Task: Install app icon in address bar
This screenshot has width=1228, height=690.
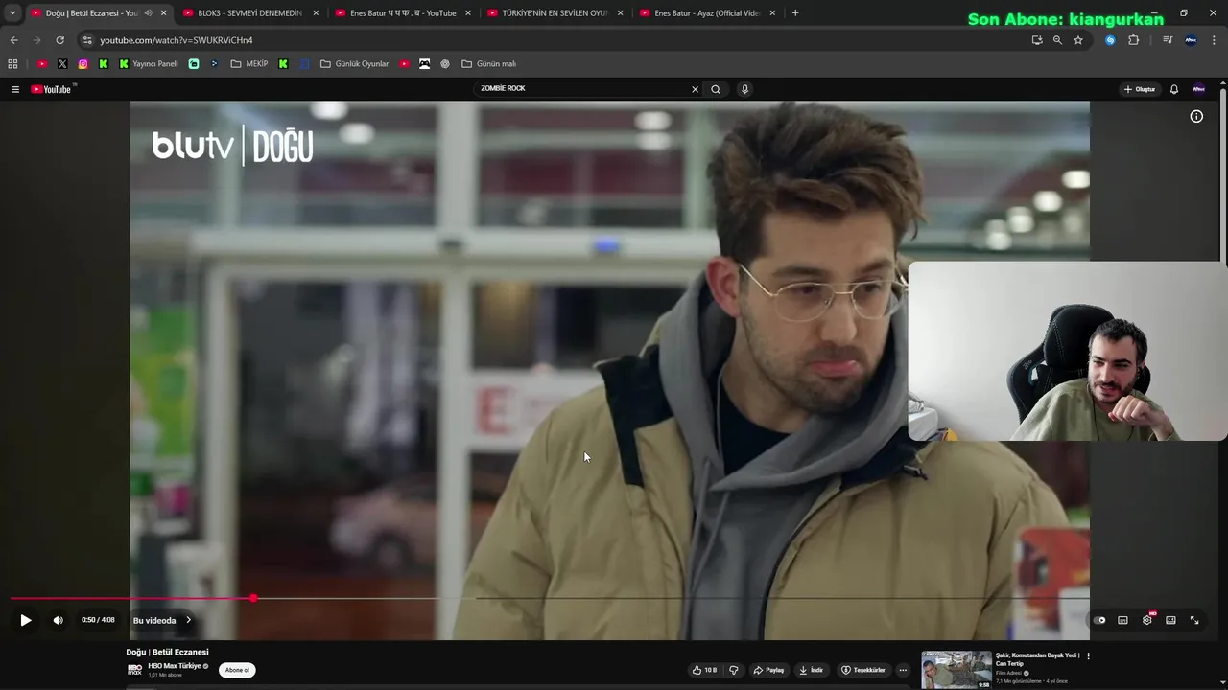Action: point(1036,40)
